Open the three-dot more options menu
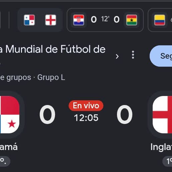Image resolution: width=172 pixels, height=172 pixels. [x=133, y=55]
